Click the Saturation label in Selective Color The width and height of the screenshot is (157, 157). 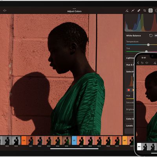coord(130,102)
